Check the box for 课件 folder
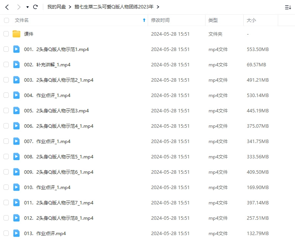This screenshot has width=295, height=242. point(6,34)
